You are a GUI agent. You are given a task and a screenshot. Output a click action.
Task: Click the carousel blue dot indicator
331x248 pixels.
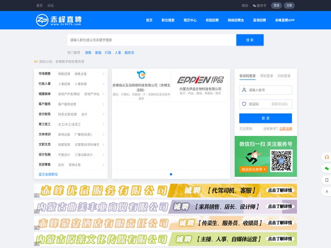(171, 174)
